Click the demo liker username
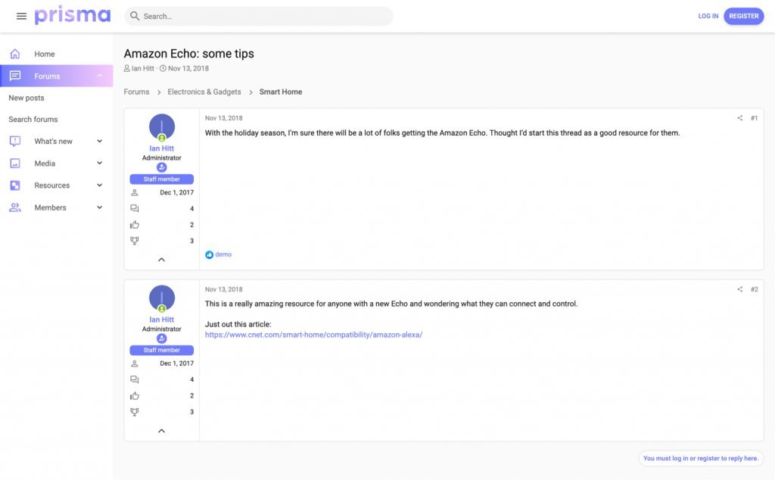The height and width of the screenshot is (480, 775). pyautogui.click(x=223, y=254)
